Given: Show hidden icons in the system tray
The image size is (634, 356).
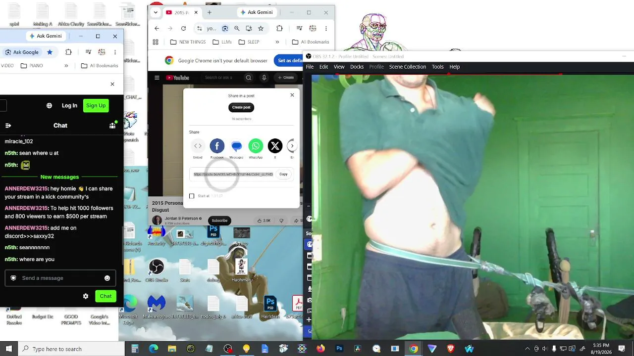Looking at the screenshot, I should 527,349.
